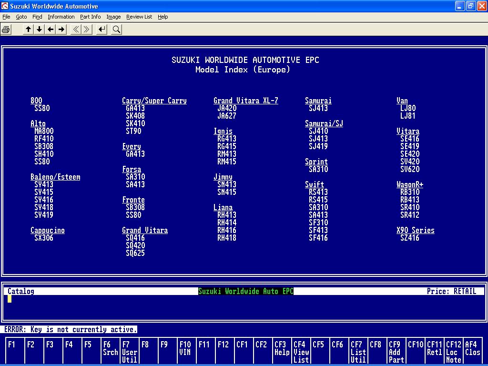Select model RS413 under Swift
This screenshot has width=488, height=366.
[x=318, y=192]
